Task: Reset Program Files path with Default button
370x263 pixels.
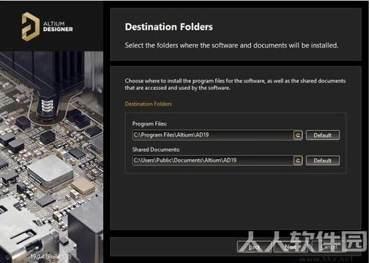Action: coord(323,135)
